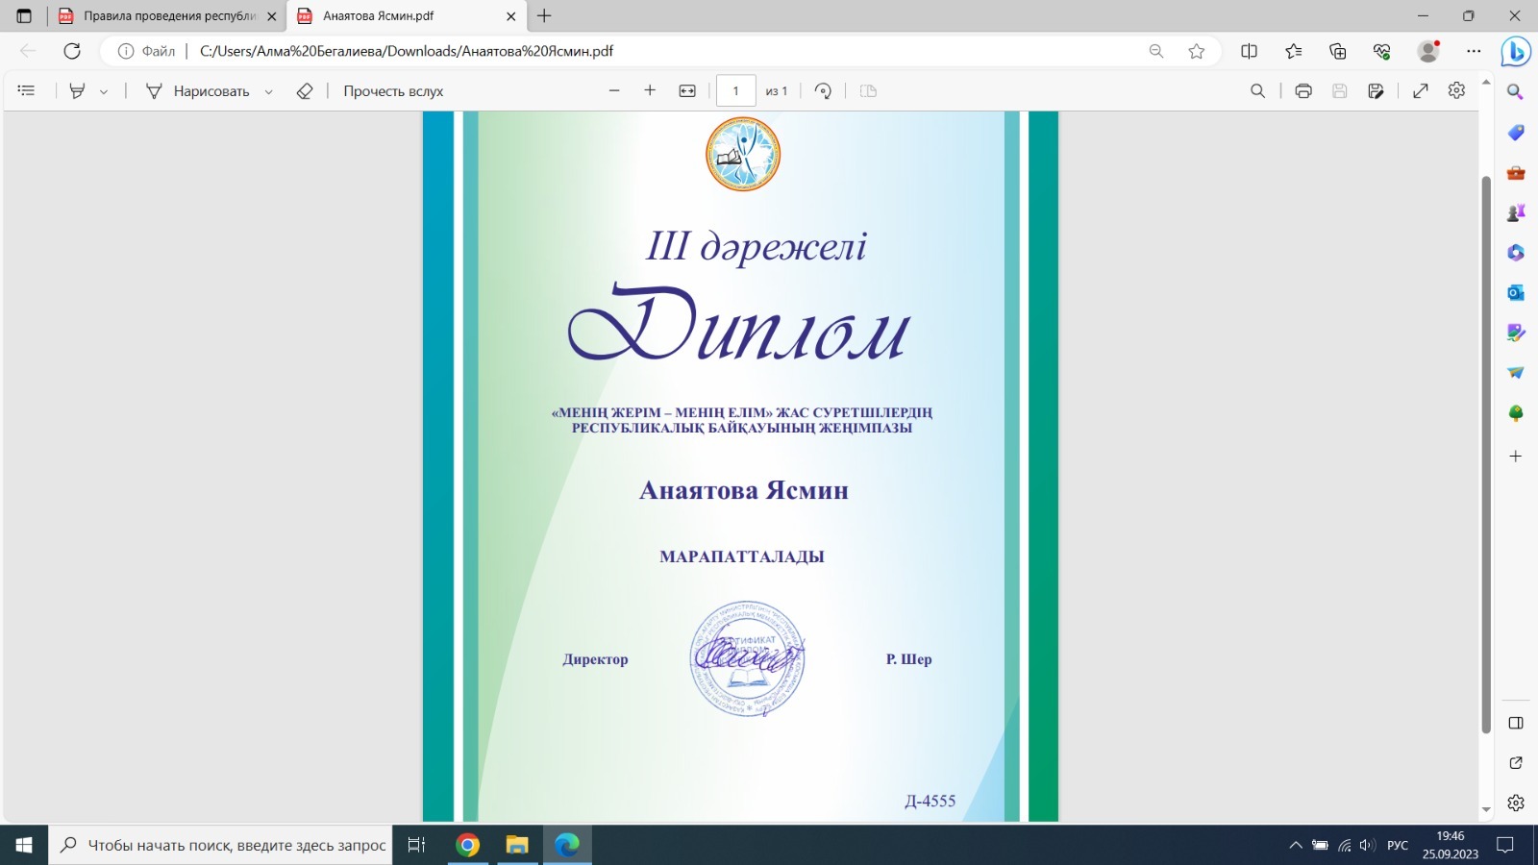Enter full screen PDF view
Viewport: 1538px width, 865px height.
pyautogui.click(x=1421, y=91)
